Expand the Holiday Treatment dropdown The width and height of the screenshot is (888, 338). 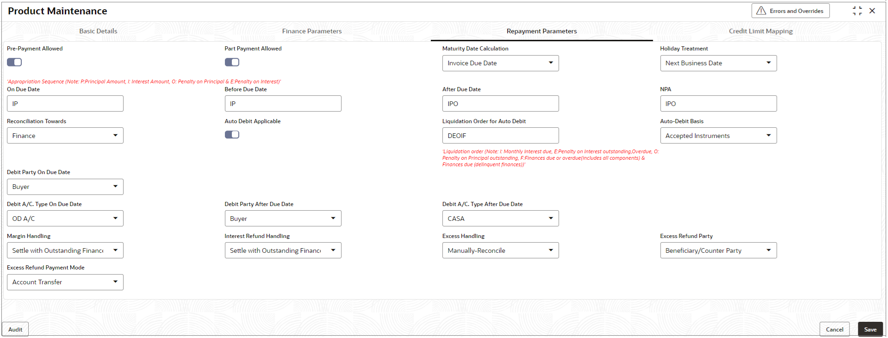coord(718,63)
